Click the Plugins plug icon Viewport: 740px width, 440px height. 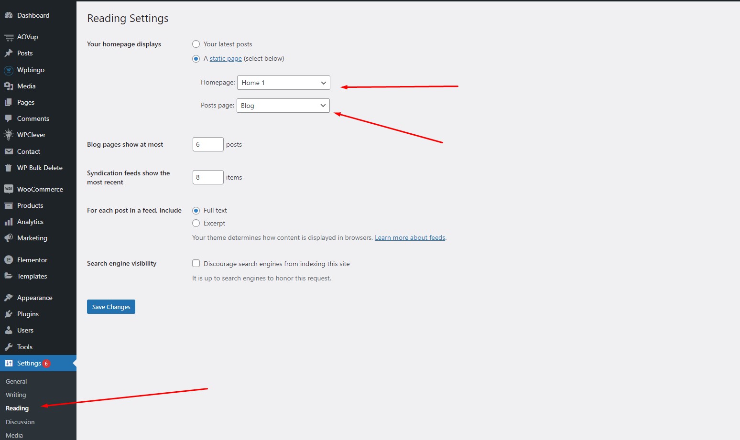(8, 314)
